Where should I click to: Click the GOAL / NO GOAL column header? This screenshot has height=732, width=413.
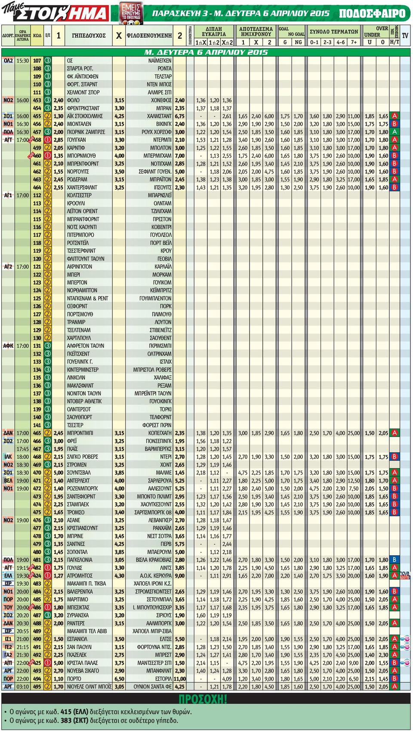292,31
